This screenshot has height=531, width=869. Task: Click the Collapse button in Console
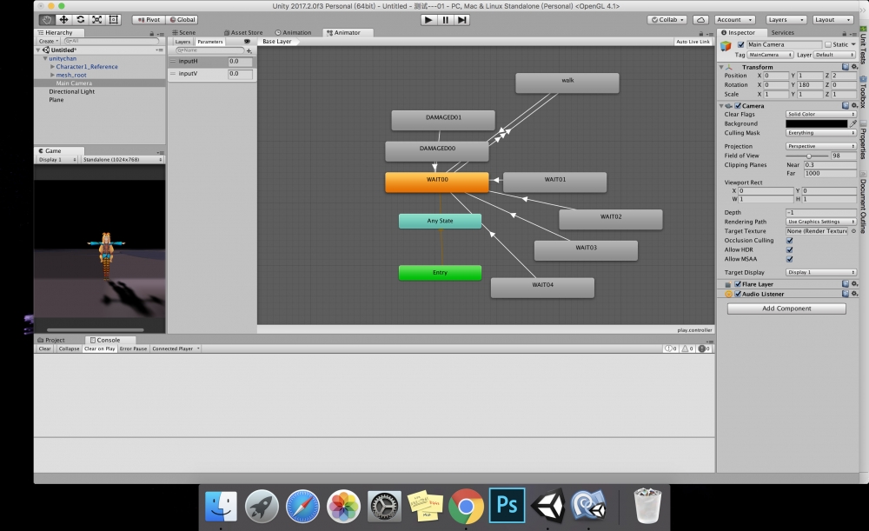point(69,348)
